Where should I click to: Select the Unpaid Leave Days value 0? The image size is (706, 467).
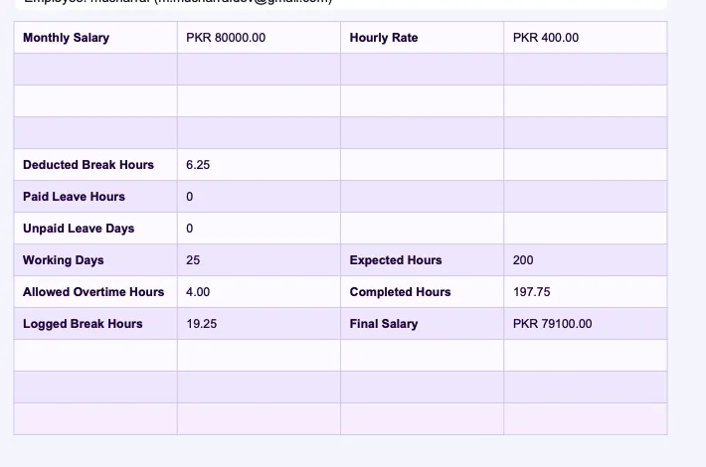190,229
